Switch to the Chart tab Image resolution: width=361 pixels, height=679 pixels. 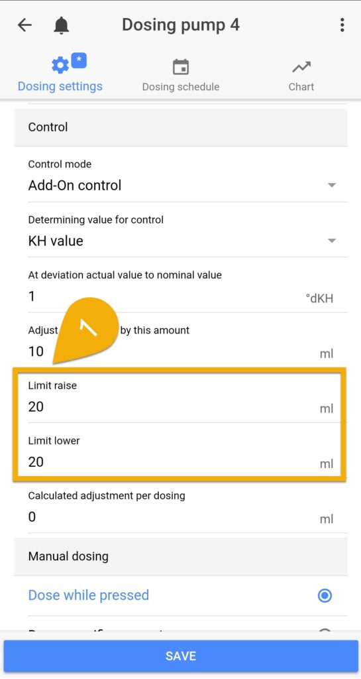pos(301,76)
